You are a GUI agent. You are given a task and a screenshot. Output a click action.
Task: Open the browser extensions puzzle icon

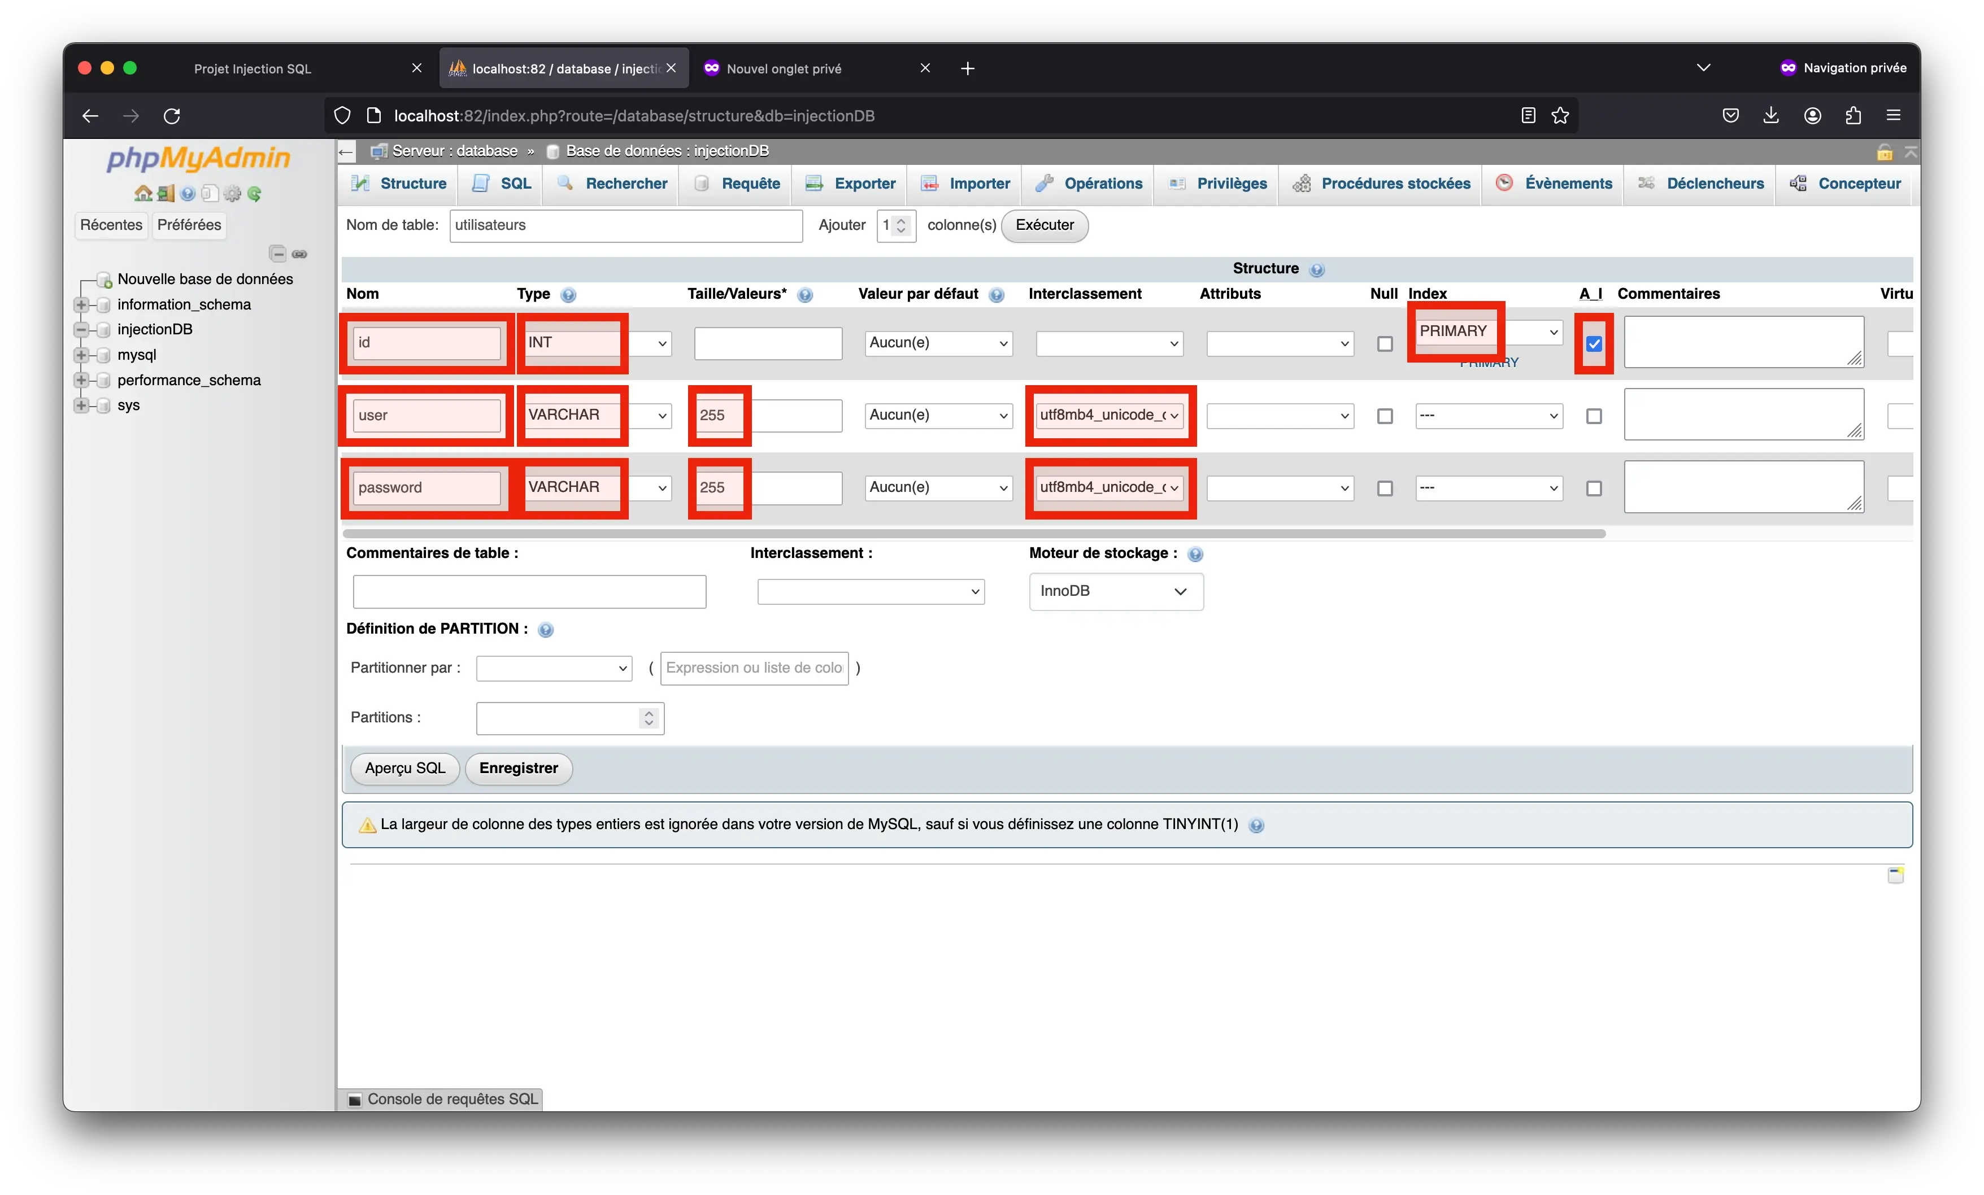tap(1854, 116)
